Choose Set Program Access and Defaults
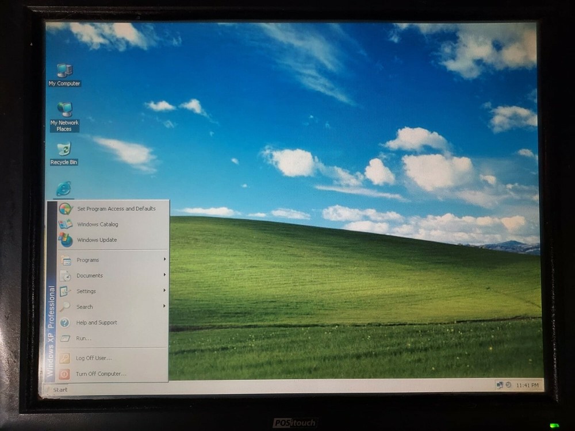Image resolution: width=575 pixels, height=431 pixels. (x=116, y=209)
